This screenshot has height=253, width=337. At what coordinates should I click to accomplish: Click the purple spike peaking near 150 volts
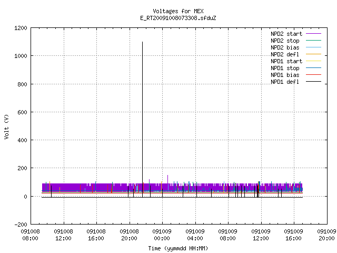click(167, 179)
